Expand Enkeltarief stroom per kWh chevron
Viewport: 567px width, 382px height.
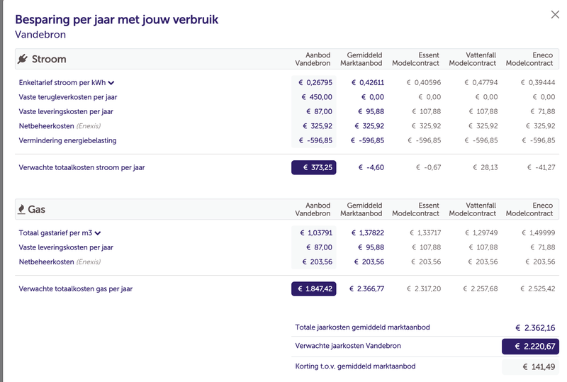point(111,83)
